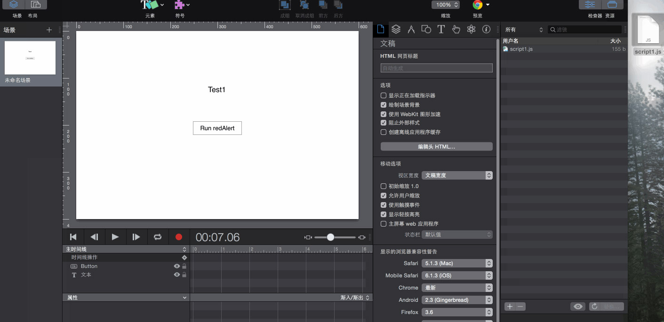Uncheck 允许用户缩放 checkbox
This screenshot has width=664, height=322.
click(x=384, y=196)
